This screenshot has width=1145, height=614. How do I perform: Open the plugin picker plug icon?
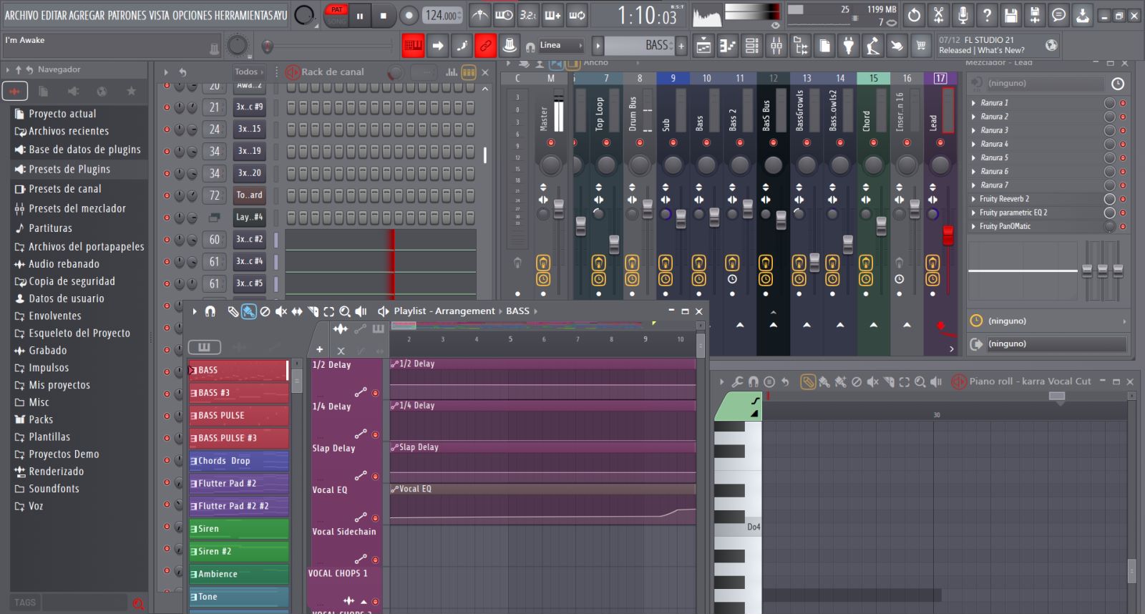[848, 46]
